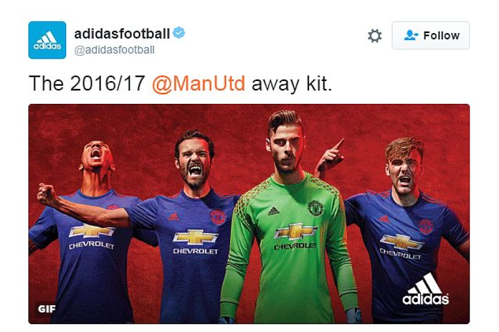Open the @ManUtd mention

click(198, 83)
